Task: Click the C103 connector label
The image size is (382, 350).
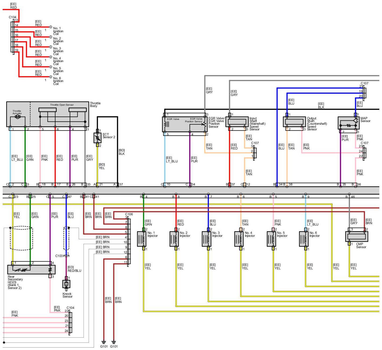Action: [x=59, y=256]
